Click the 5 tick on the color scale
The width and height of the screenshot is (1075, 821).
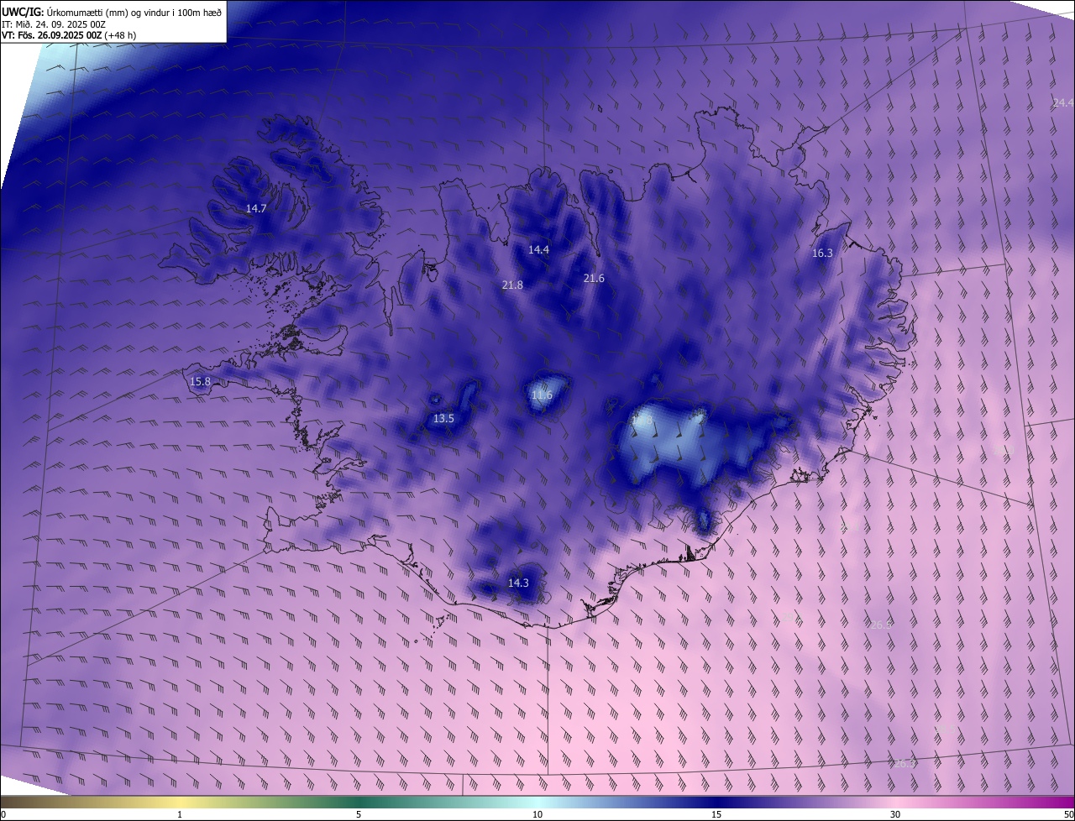(359, 814)
